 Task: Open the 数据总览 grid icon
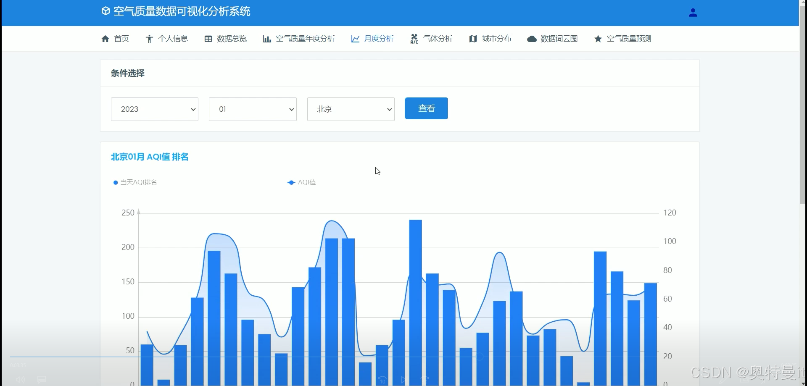(x=209, y=39)
